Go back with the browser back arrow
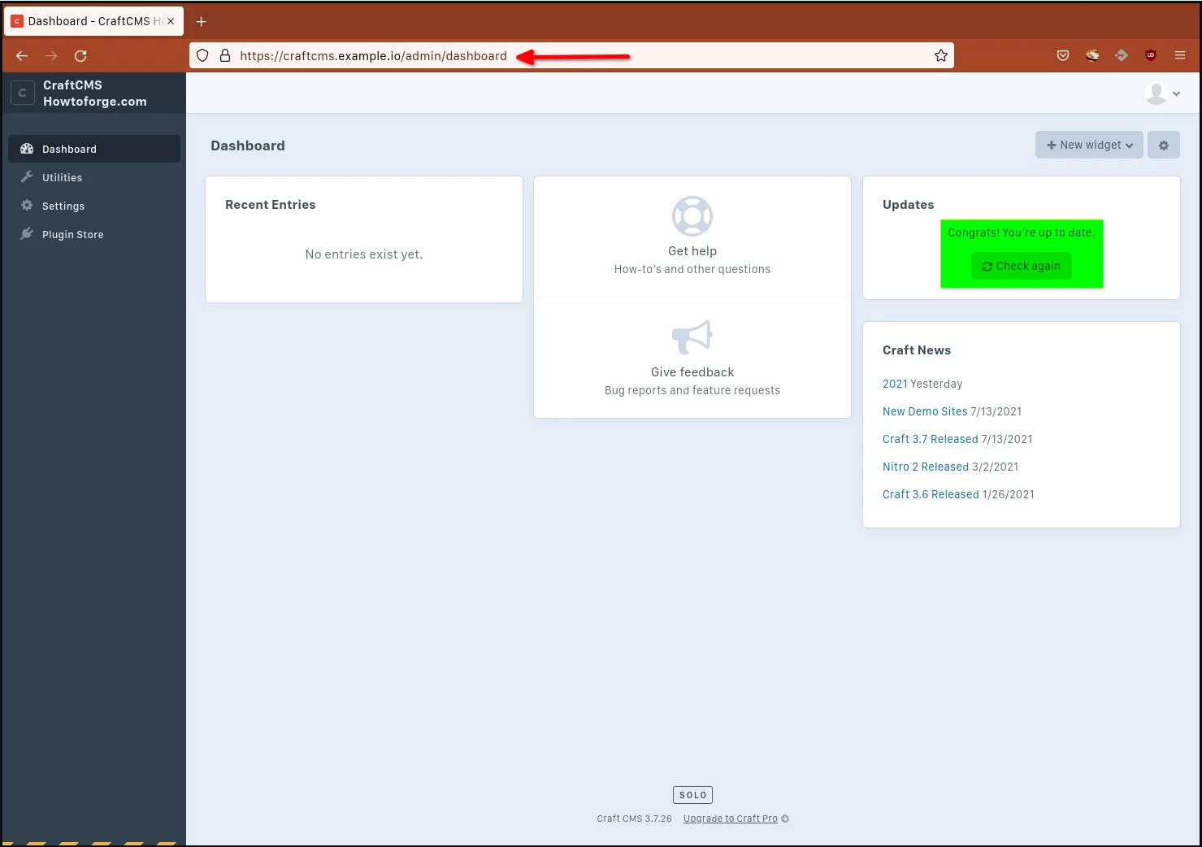Viewport: 1202px width, 847px height. click(x=22, y=55)
